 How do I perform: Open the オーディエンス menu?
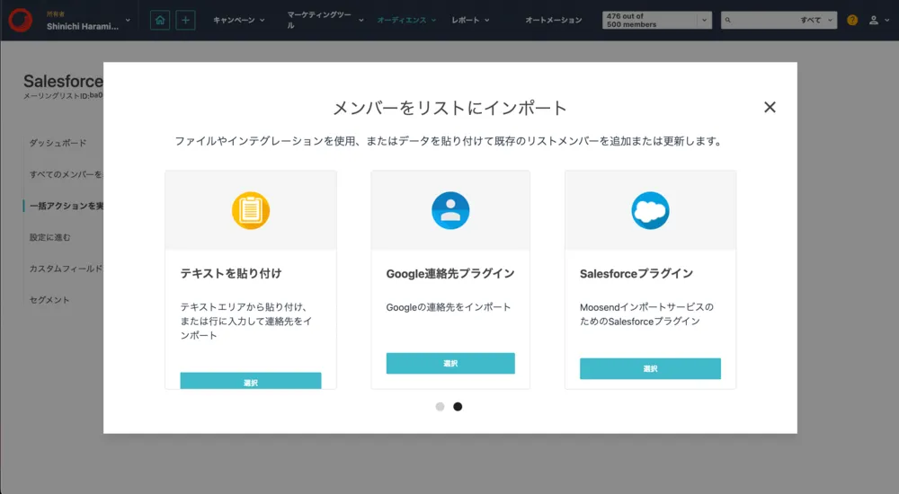click(x=406, y=20)
